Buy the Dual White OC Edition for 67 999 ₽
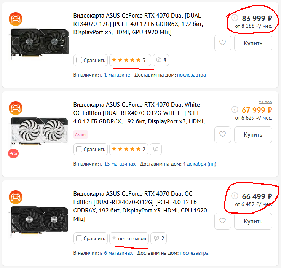Viewport: 281px width, 268px height. (253, 134)
